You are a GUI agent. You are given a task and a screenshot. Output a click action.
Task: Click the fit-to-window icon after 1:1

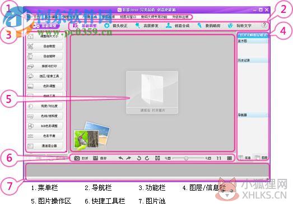230,158
